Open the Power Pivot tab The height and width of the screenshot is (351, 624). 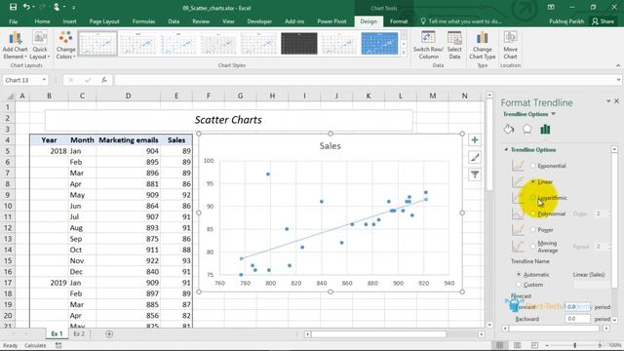click(331, 21)
